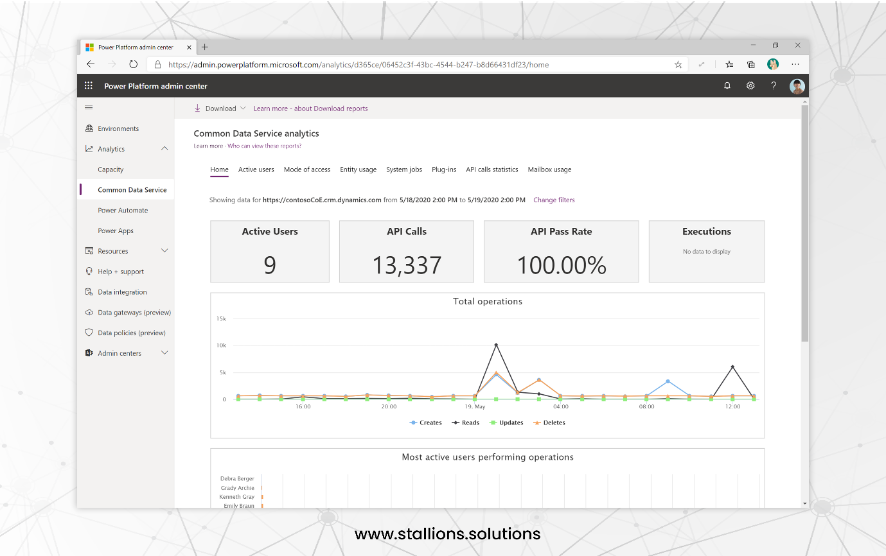This screenshot has height=556, width=886.
Task: Click the browser address bar URL
Action: click(359, 64)
